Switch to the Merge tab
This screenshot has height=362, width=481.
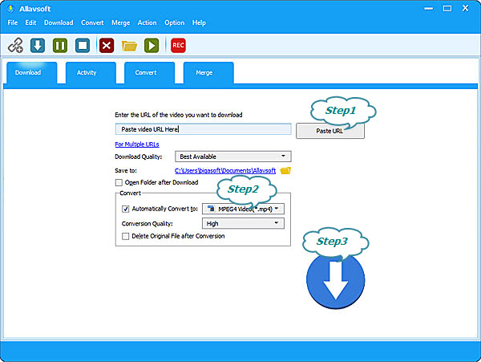click(x=208, y=73)
